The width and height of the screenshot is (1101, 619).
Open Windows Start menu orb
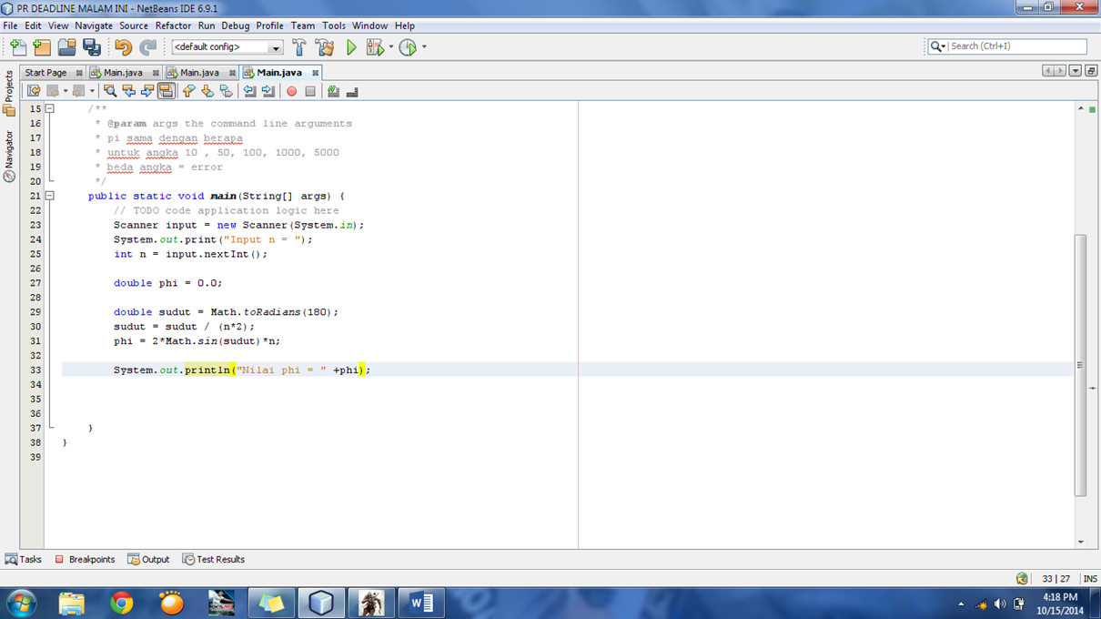[x=22, y=603]
